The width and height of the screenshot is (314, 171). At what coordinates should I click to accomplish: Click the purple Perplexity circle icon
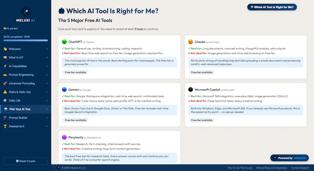pyautogui.click(x=64, y=137)
